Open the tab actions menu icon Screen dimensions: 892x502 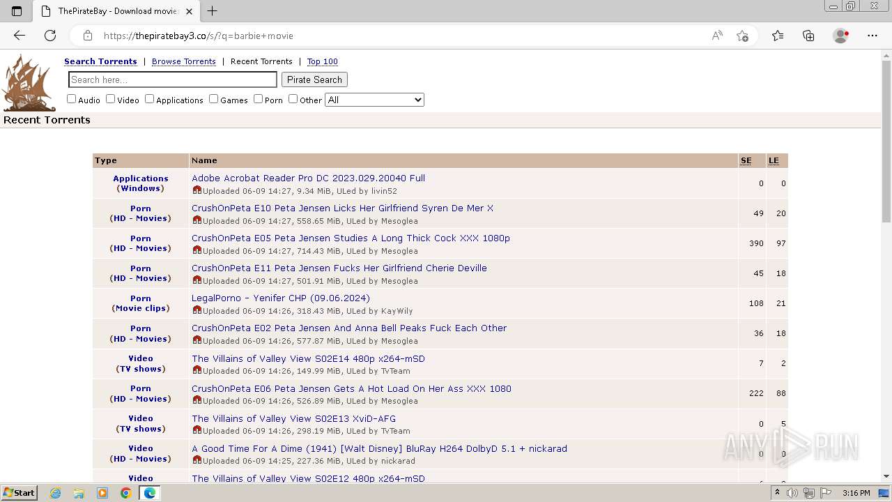pyautogui.click(x=17, y=11)
